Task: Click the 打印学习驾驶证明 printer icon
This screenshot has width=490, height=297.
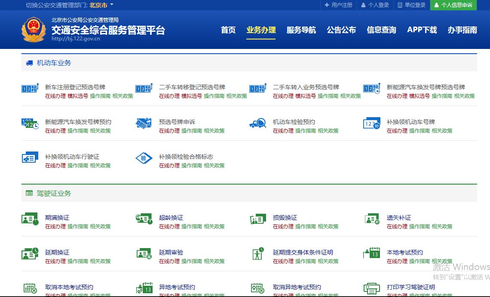Action: click(371, 288)
